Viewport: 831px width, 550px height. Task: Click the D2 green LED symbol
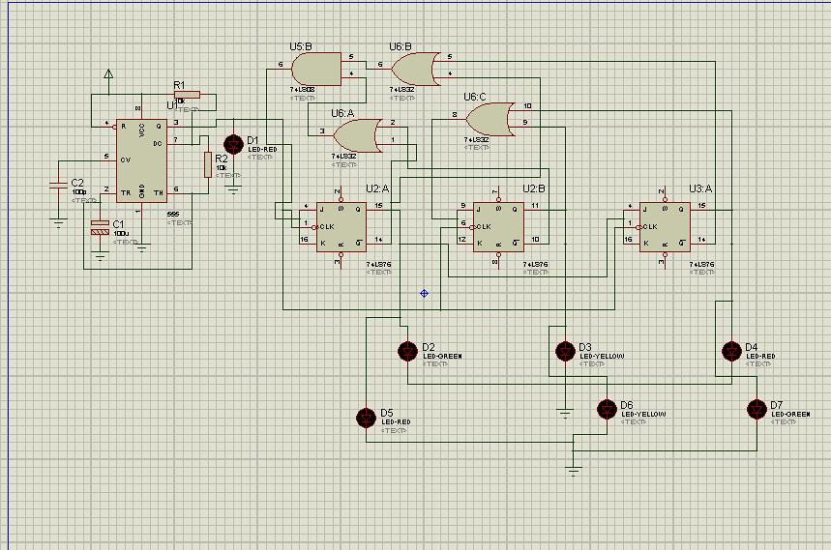[407, 351]
